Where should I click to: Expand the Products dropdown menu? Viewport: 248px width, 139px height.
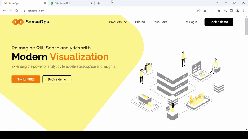118,22
